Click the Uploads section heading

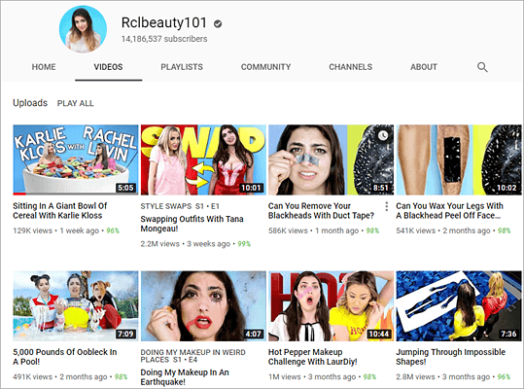tap(30, 103)
